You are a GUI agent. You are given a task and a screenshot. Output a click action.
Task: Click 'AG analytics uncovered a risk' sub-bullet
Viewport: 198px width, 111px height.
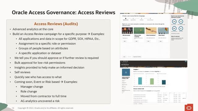[x=40, y=101]
